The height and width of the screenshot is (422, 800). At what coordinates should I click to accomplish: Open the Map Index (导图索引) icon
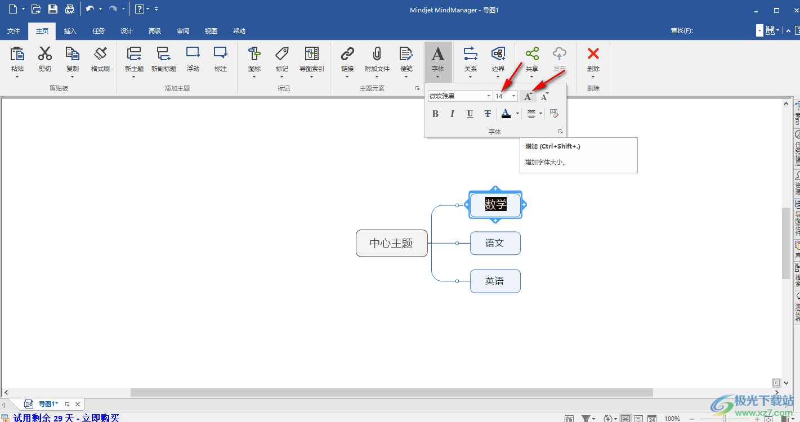point(312,53)
